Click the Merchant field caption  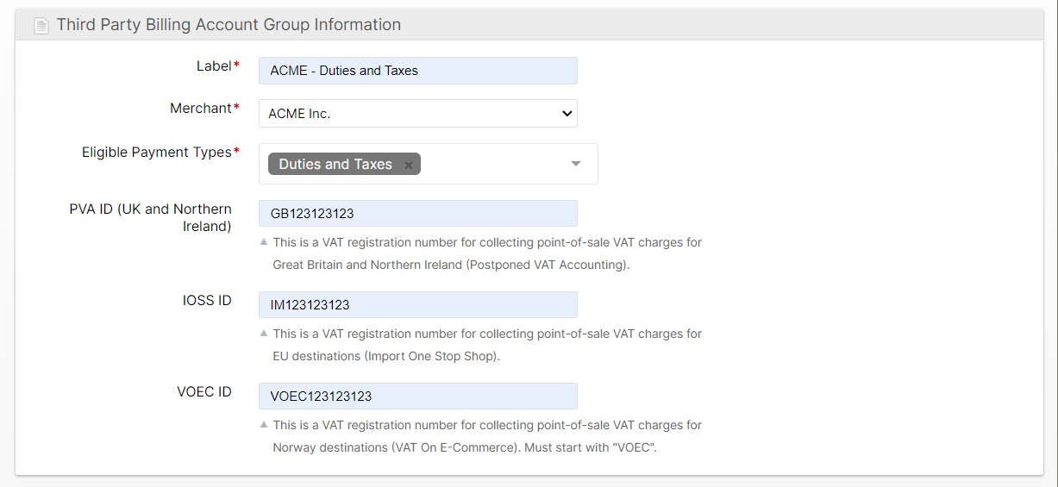tap(201, 109)
